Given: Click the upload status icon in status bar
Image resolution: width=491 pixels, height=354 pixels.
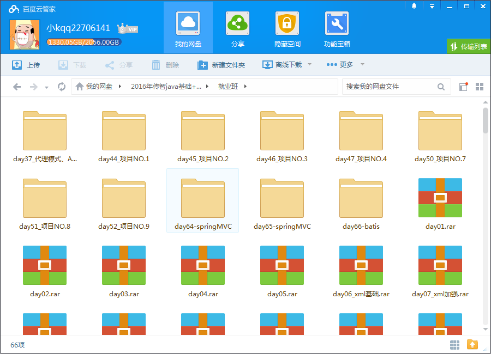Looking at the screenshot, I should (472, 345).
